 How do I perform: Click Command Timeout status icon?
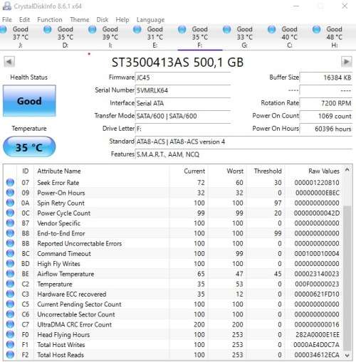click(10, 253)
